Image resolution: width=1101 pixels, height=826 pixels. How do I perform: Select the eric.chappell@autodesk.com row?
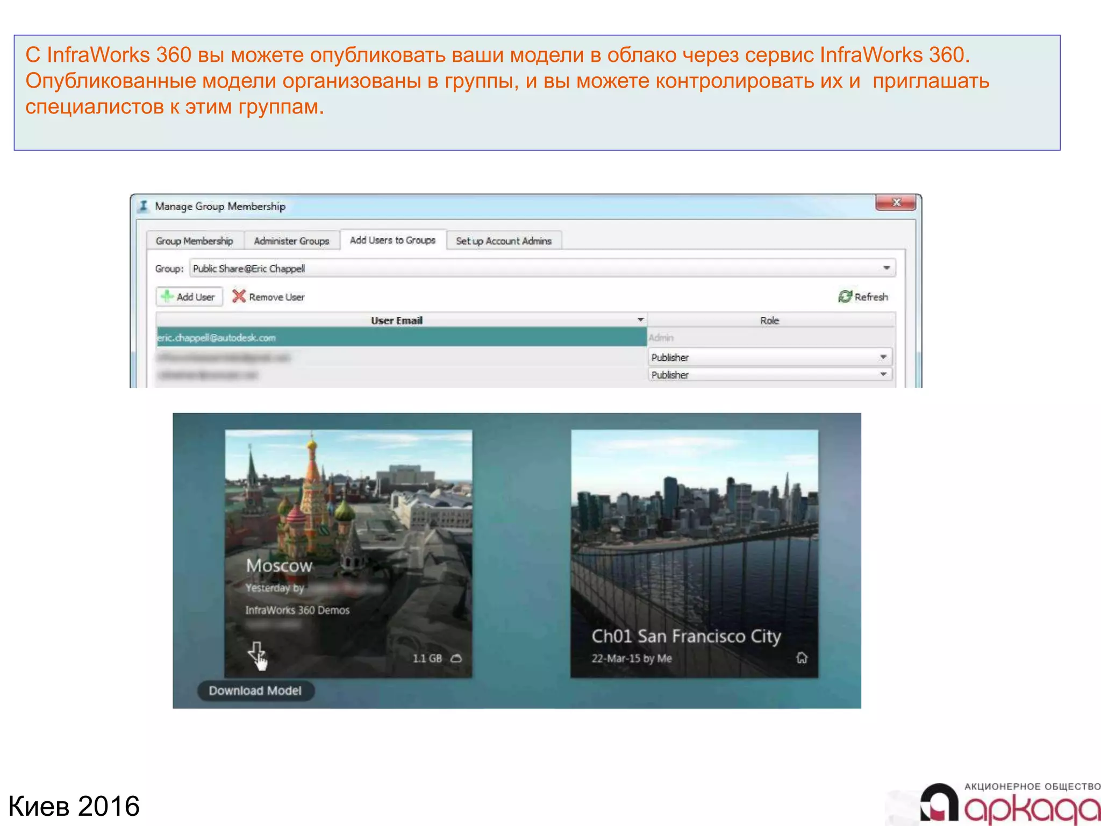pyautogui.click(x=401, y=337)
